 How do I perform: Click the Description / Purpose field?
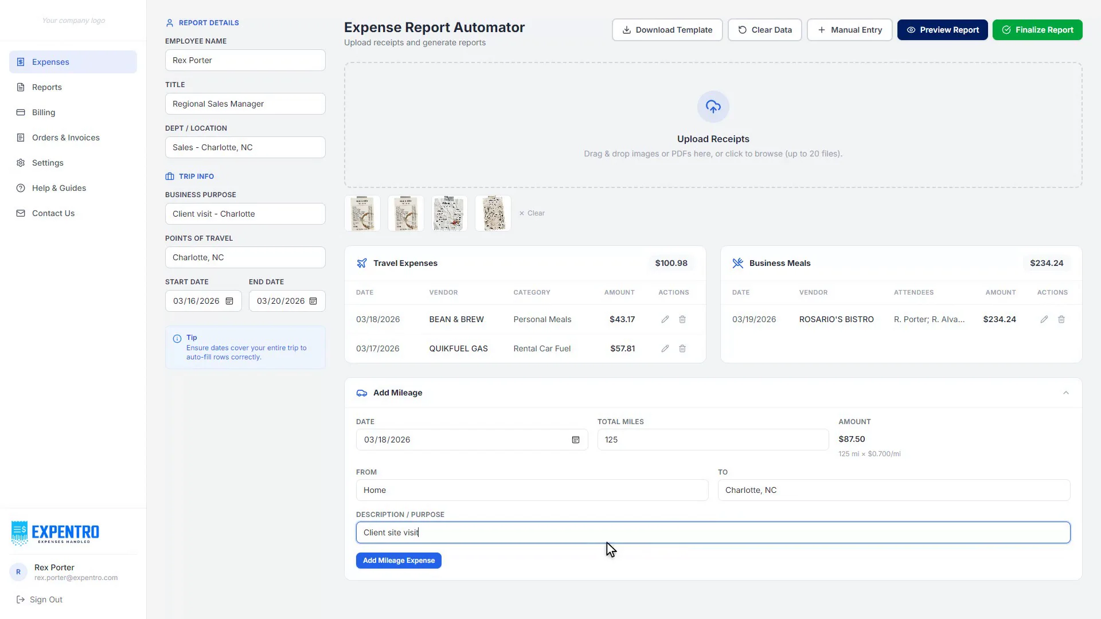point(713,532)
